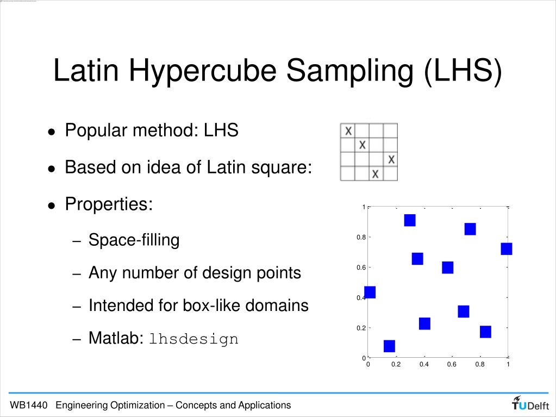Viewport: 556px width, 417px height.
Task: Click 'Intended for box-like domains'
Action: click(198, 306)
